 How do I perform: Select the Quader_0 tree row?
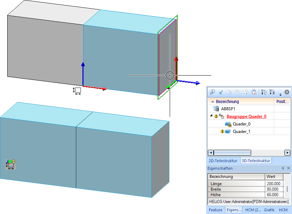point(242,124)
